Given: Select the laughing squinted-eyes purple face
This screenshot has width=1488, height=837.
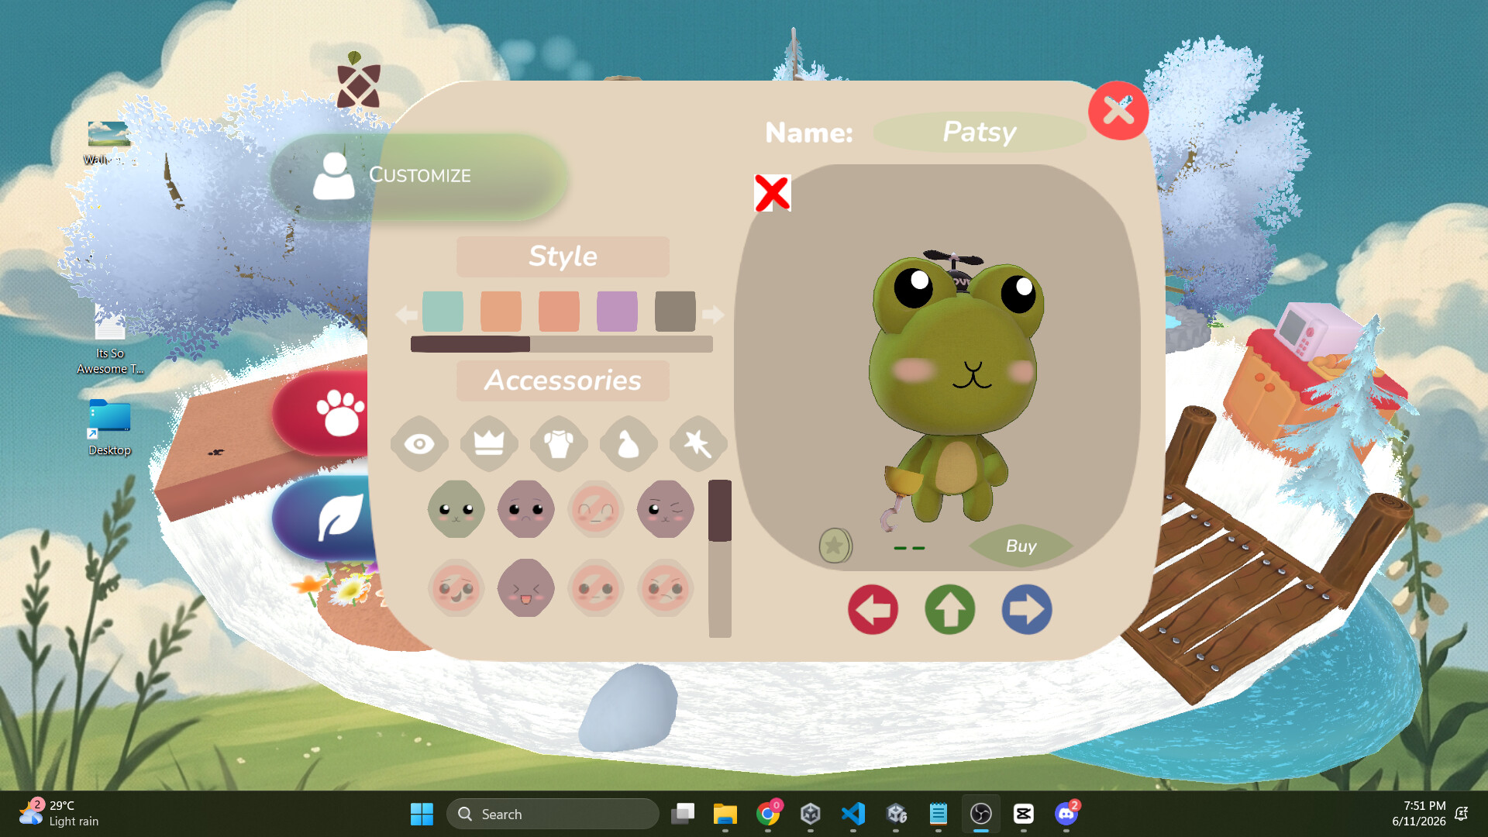Looking at the screenshot, I should pyautogui.click(x=526, y=588).
